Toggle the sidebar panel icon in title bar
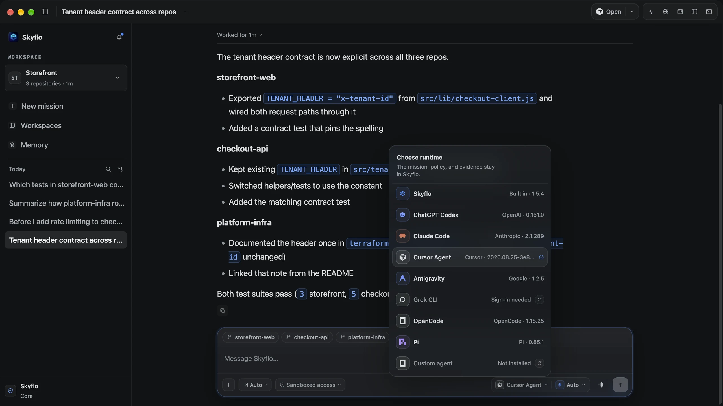Screen dimensions: 723x406 (45, 12)
